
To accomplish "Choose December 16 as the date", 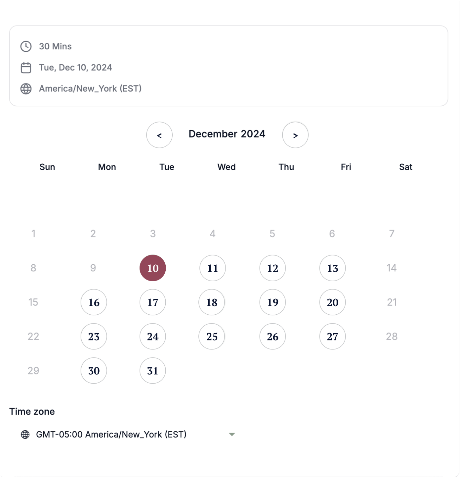I will point(94,302).
